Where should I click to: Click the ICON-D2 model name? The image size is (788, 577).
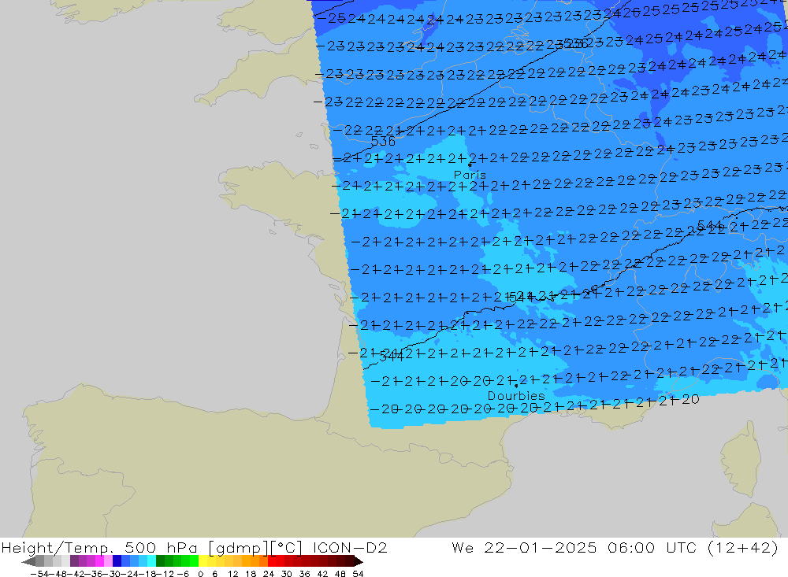350,547
